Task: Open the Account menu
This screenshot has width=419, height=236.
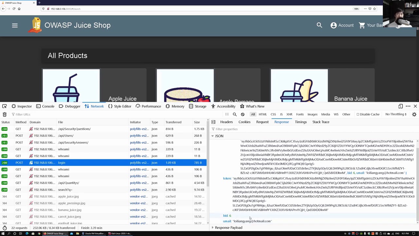Action: [342, 25]
